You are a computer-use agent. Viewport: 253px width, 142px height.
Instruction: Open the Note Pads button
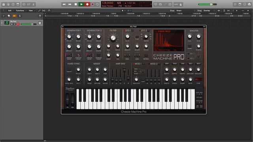[x=240, y=4]
